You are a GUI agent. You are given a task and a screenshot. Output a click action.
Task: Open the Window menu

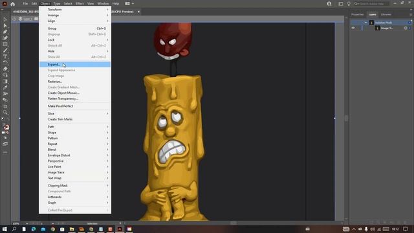(x=103, y=4)
